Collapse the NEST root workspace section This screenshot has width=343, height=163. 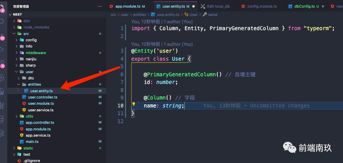tap(17, 15)
